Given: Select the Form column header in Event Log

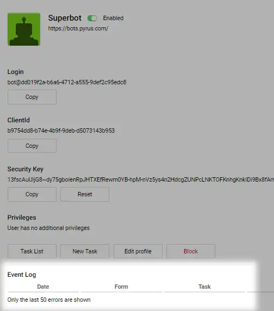Looking at the screenshot, I should [x=121, y=287].
